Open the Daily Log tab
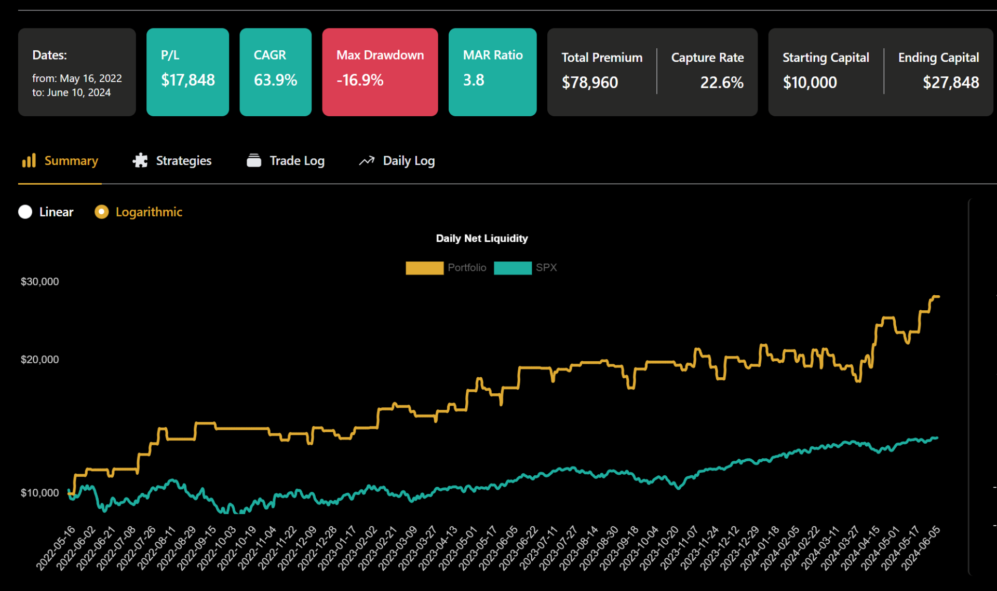The image size is (997, 591). [409, 161]
